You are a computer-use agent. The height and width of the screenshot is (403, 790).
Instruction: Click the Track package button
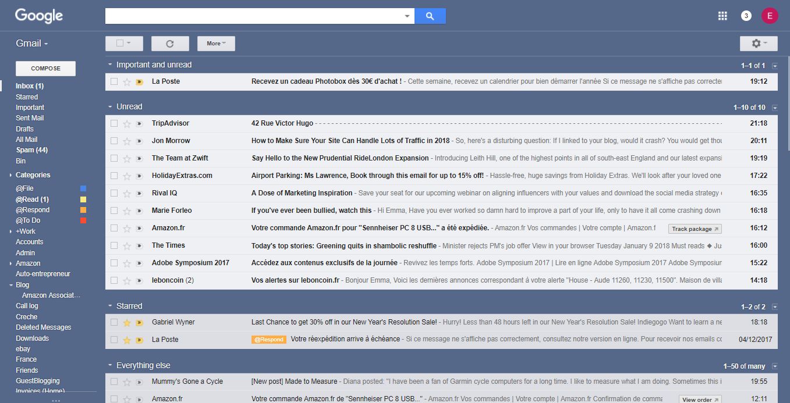[694, 229]
